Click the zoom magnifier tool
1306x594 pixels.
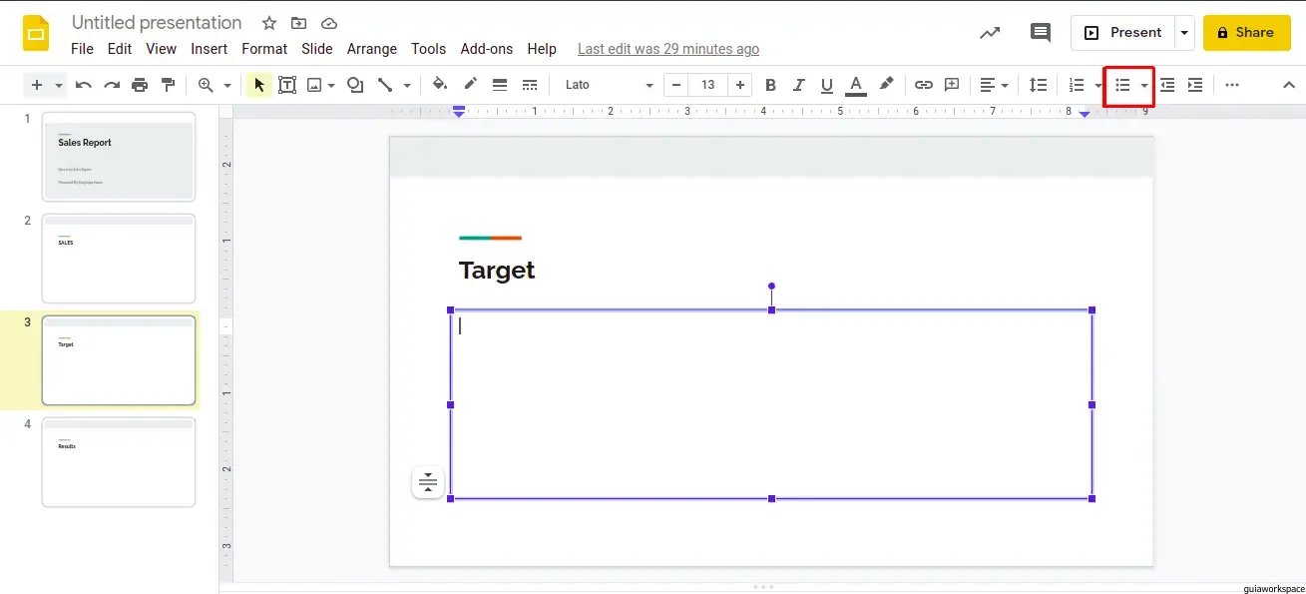click(206, 85)
